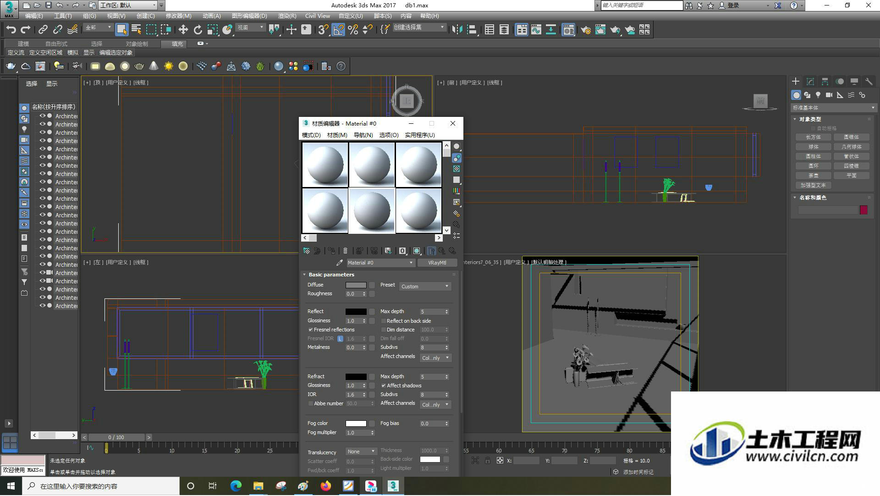Click the sun light icon in toolbar
The height and width of the screenshot is (496, 880).
pyautogui.click(x=169, y=66)
